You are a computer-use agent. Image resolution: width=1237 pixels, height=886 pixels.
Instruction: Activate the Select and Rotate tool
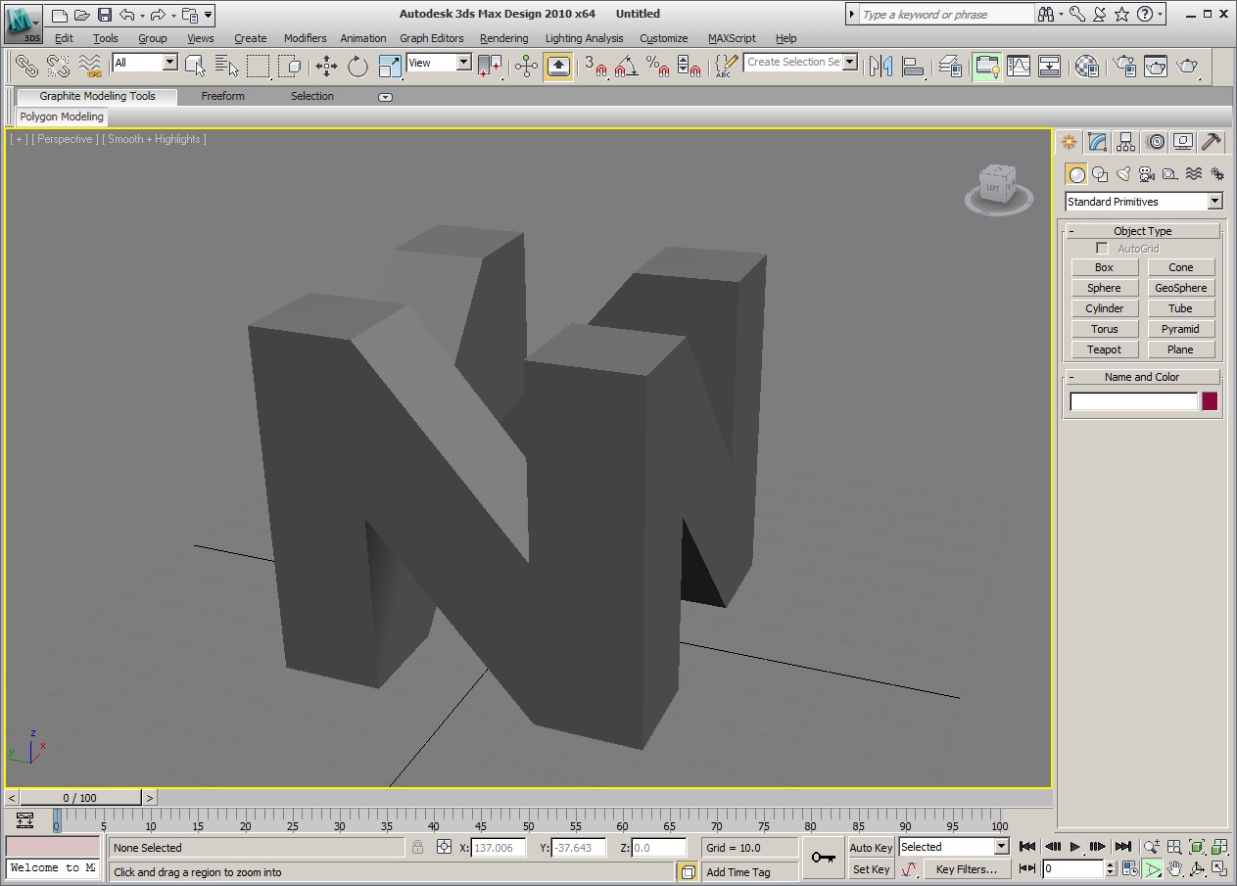[357, 66]
